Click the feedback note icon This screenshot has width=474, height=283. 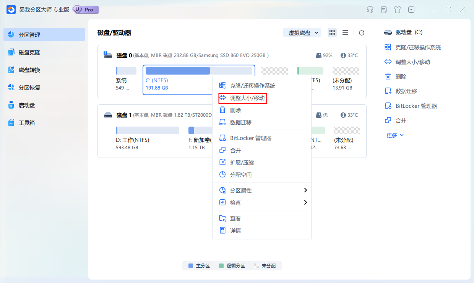(x=383, y=10)
